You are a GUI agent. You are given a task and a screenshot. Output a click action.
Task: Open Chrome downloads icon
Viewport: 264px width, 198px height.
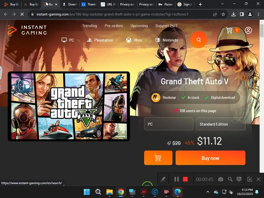coord(234,14)
